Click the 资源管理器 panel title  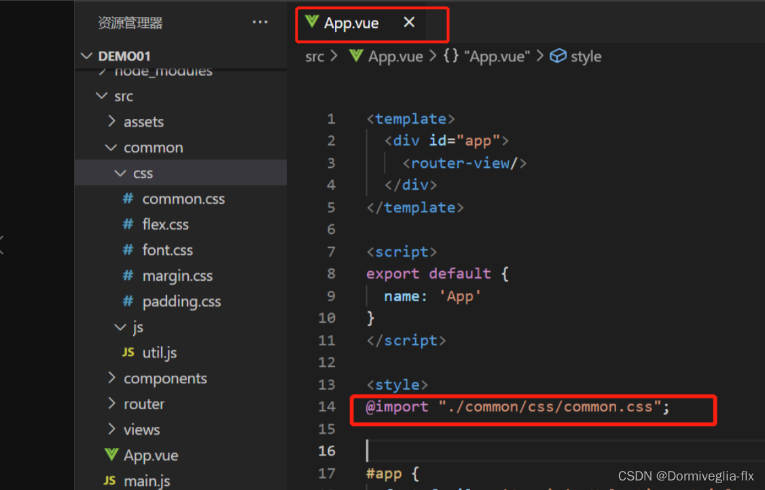pos(130,23)
